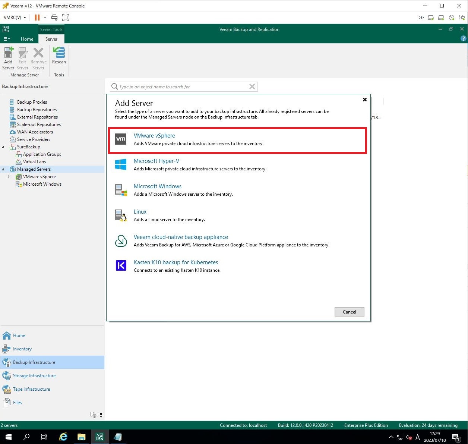The width and height of the screenshot is (468, 444).
Task: Open Internet Explorer from taskbar
Action: click(63, 437)
